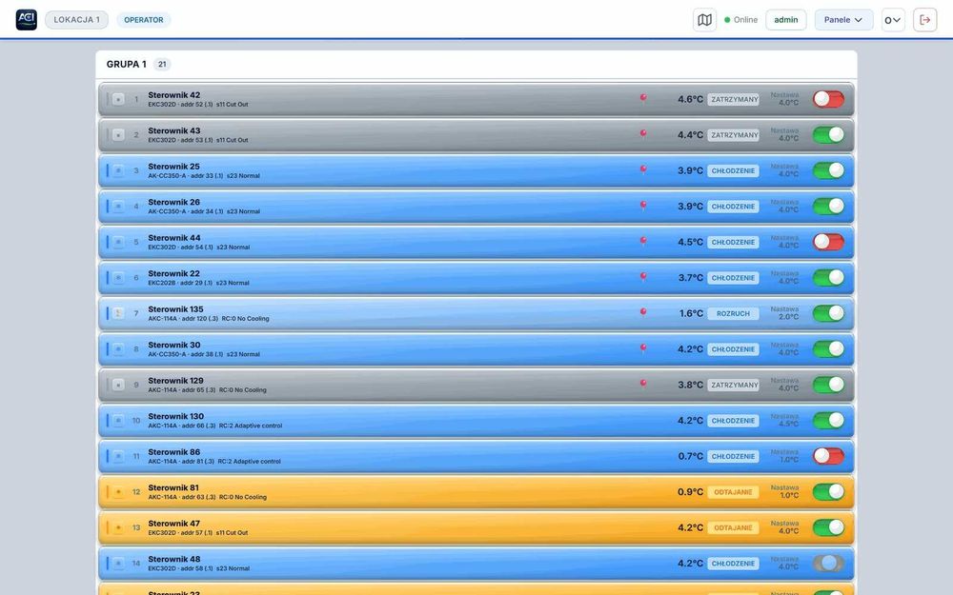This screenshot has width=953, height=595.
Task: Click the EKC302D addr 57 subtitle text
Action: [198, 533]
